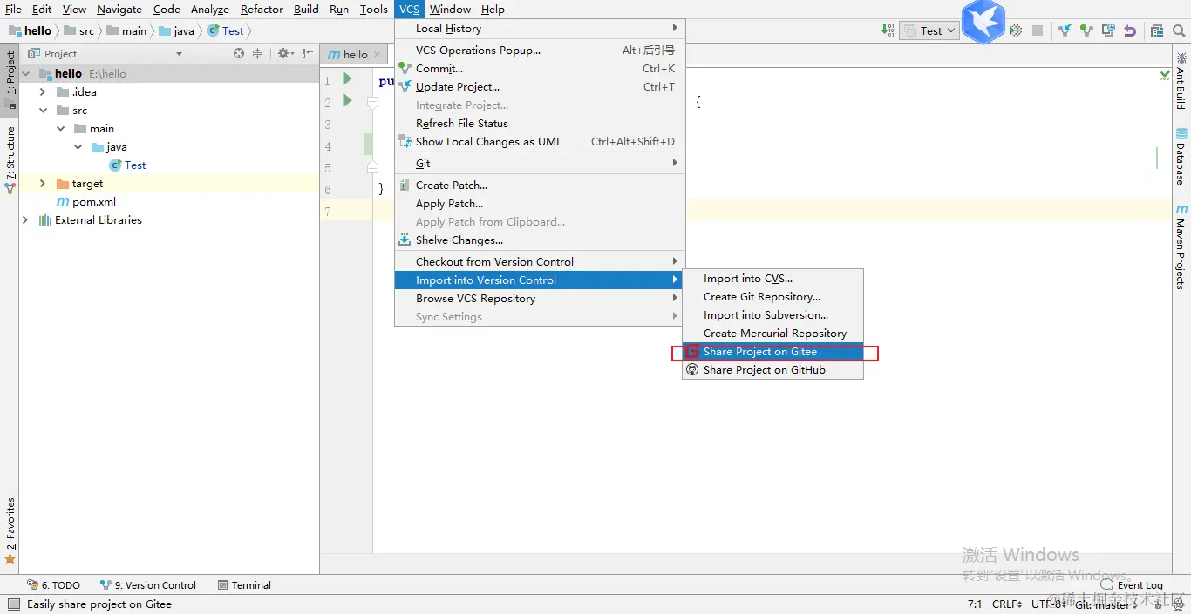
Task: Choose Commit... in VCS menu
Action: click(x=540, y=69)
